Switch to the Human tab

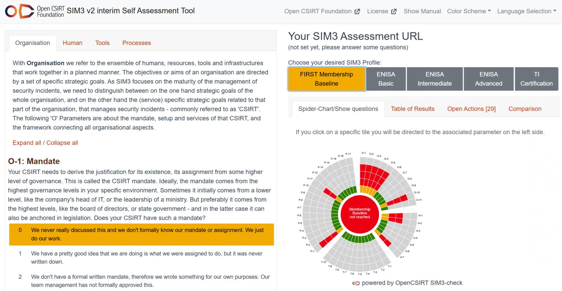point(72,43)
